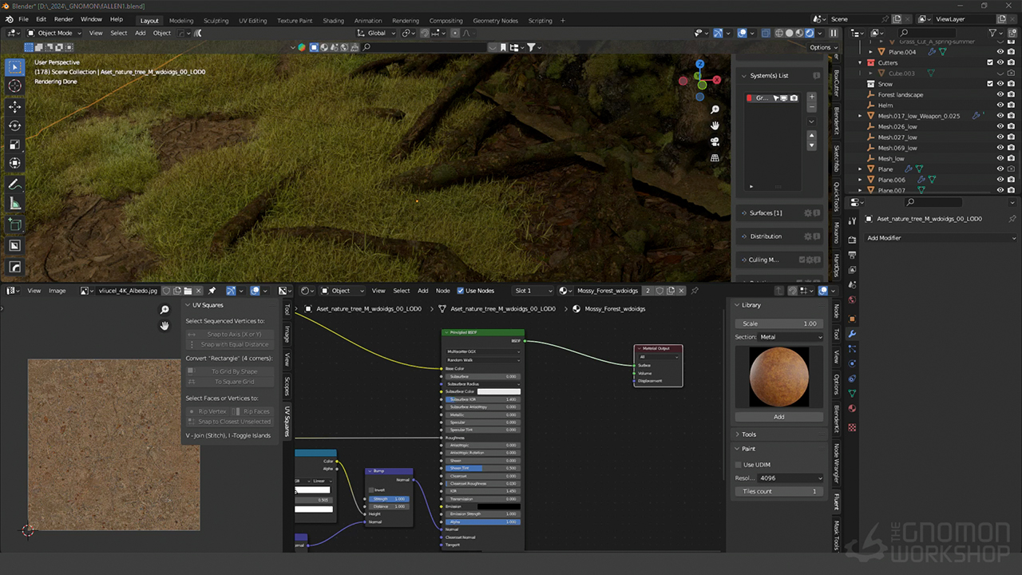Select the Move tool in the viewport toolbar
The height and width of the screenshot is (575, 1022).
(x=15, y=106)
